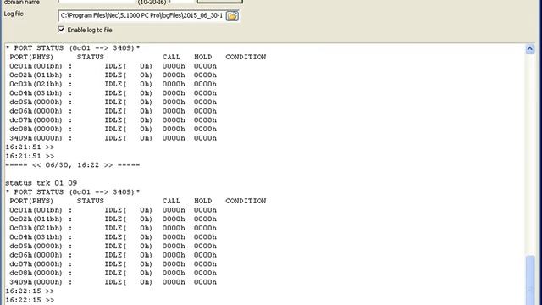Select the 0c04h(031bh) row below 'status trk 01 09'
This screenshot has height=305, width=542.
coord(113,237)
